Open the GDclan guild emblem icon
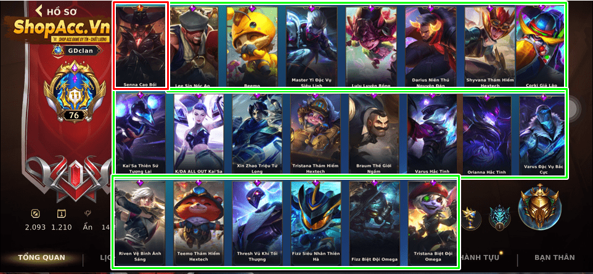 58,51
